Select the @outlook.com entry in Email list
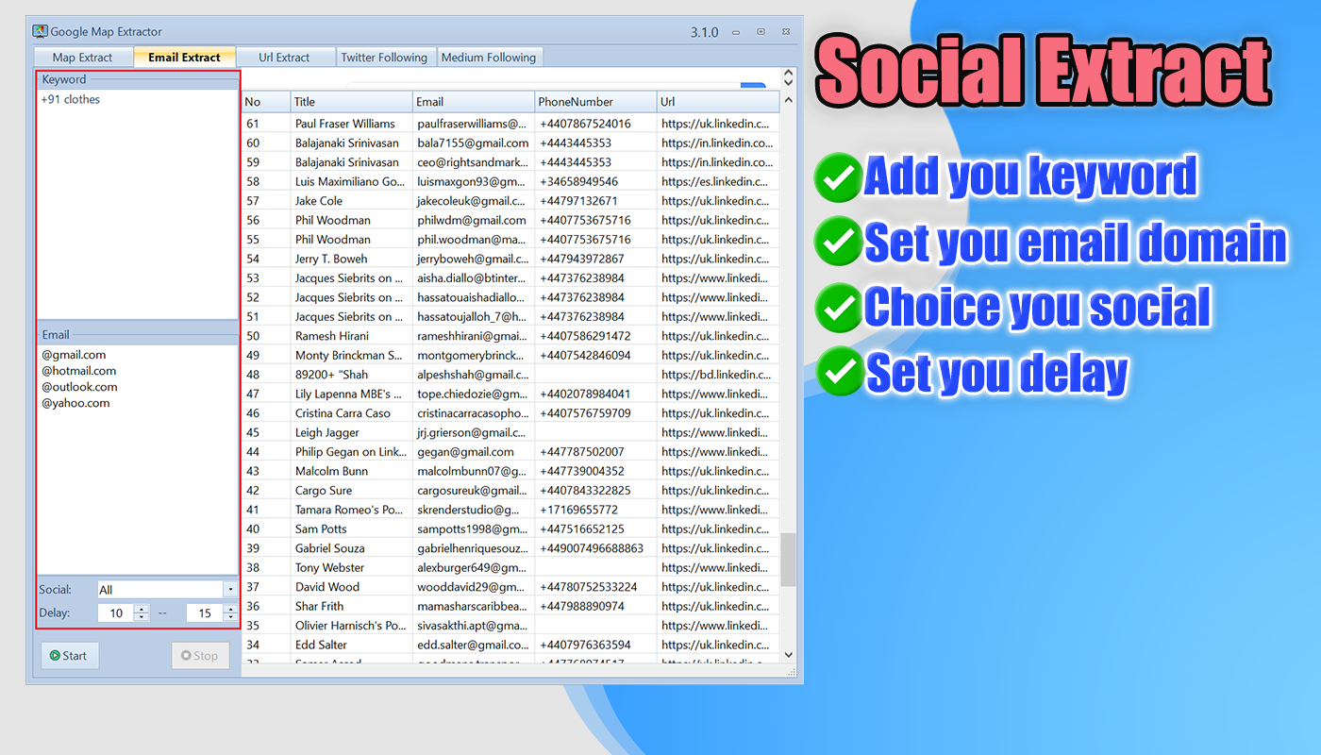 pos(79,387)
